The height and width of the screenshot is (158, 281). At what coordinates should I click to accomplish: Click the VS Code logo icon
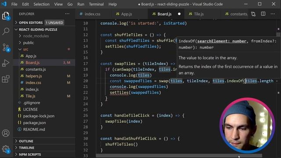(4, 4)
